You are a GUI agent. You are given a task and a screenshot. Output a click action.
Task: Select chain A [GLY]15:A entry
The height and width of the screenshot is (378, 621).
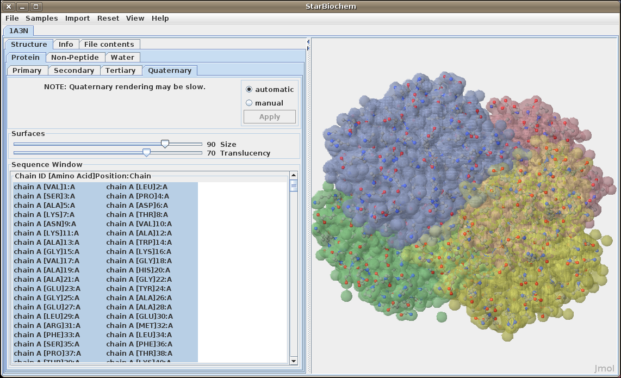(x=46, y=252)
